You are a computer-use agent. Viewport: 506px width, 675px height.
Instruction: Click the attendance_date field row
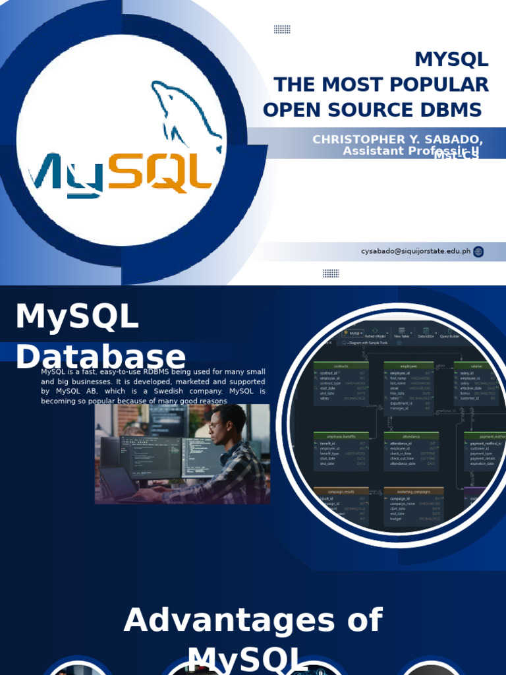(411, 463)
